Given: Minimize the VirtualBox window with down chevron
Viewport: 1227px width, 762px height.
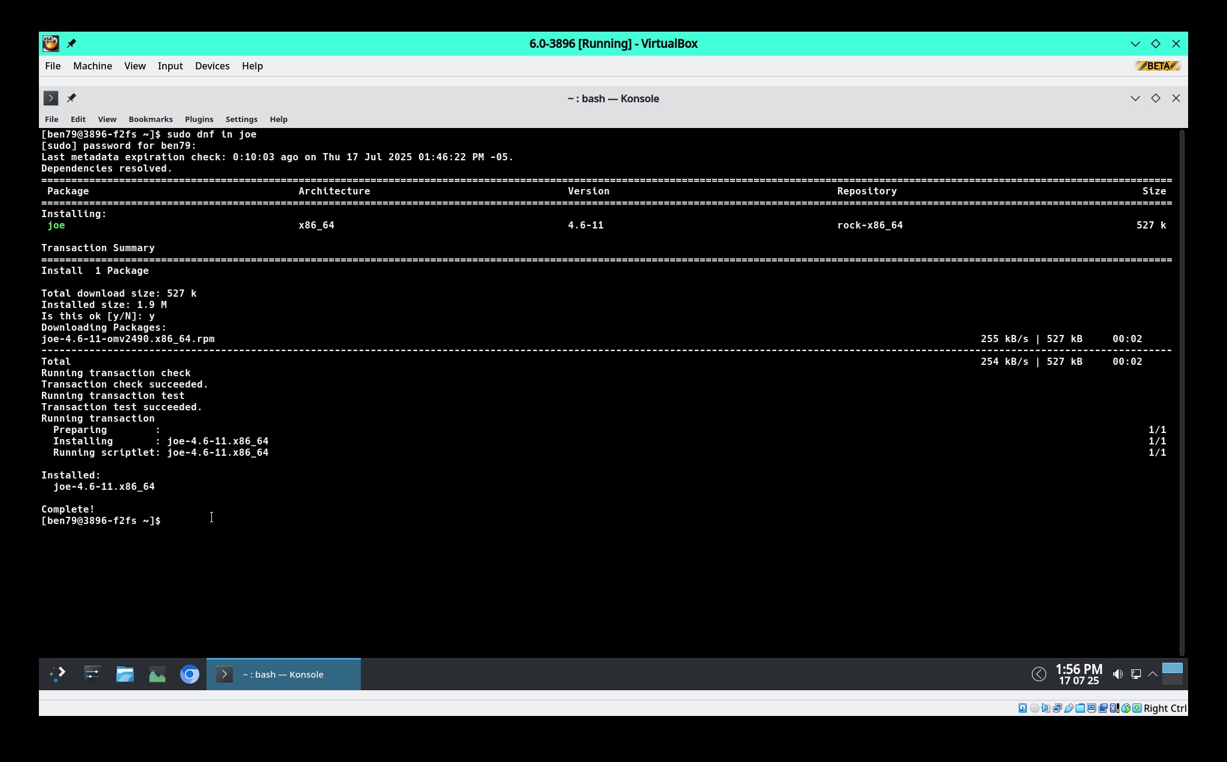Looking at the screenshot, I should (1135, 44).
